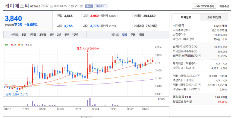
Task: Click the 170.97배 sector PER value
Action: pos(221,97)
